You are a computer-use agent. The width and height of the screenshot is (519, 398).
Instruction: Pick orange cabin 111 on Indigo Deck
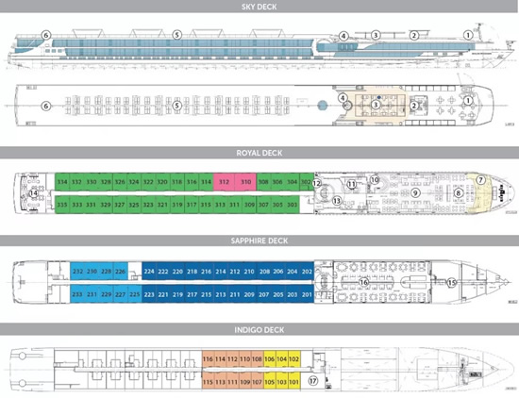(232, 382)
